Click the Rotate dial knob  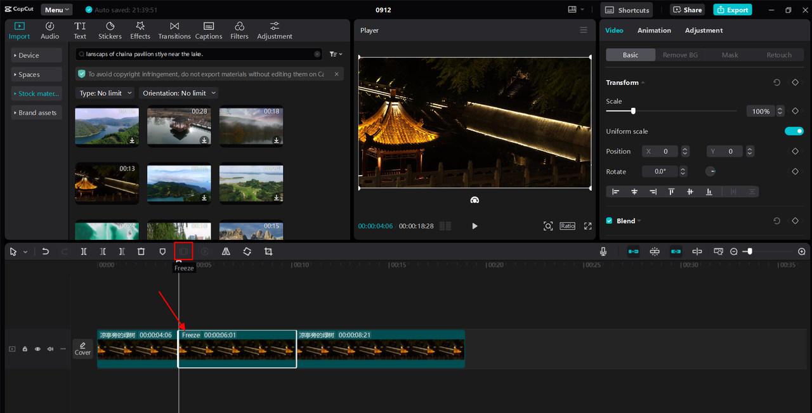coord(711,171)
